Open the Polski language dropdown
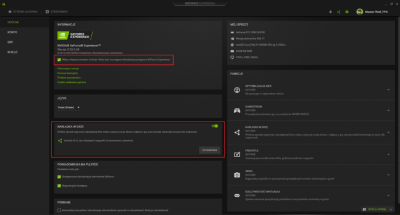This screenshot has width=400, height=215. coord(69,107)
